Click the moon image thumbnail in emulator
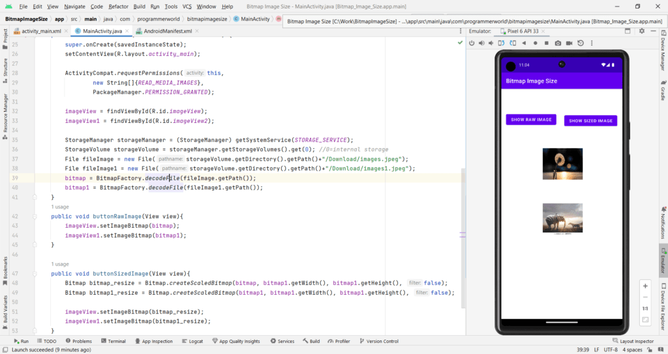 coord(562,164)
